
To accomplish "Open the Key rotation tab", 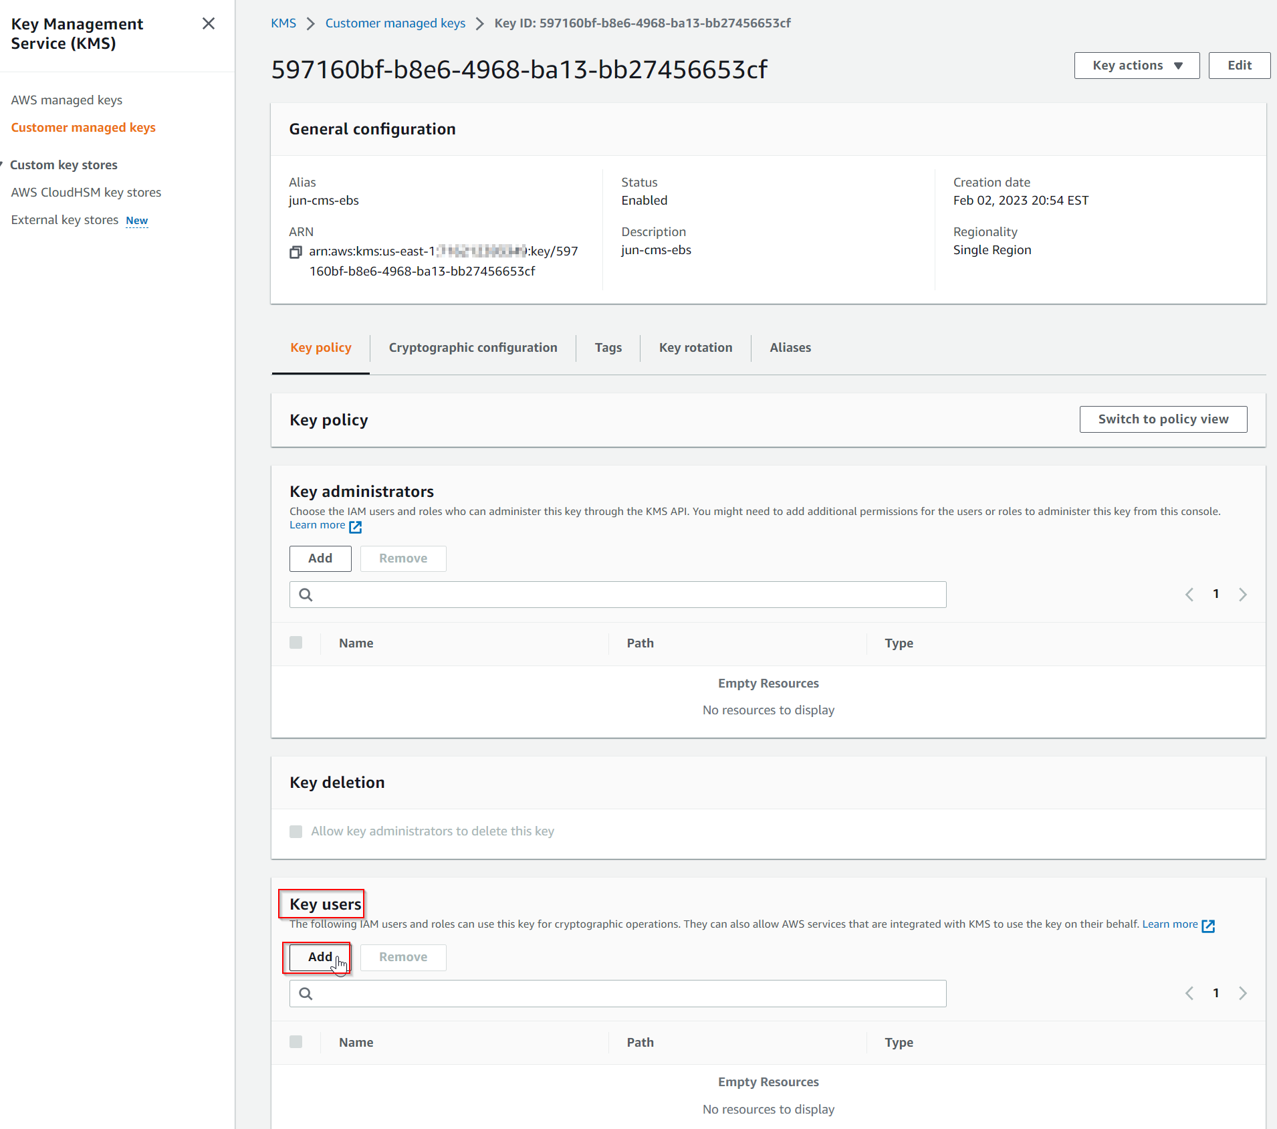I will [695, 347].
